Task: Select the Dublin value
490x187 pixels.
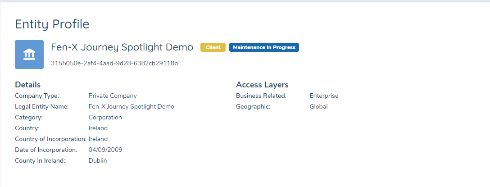Action: click(97, 161)
